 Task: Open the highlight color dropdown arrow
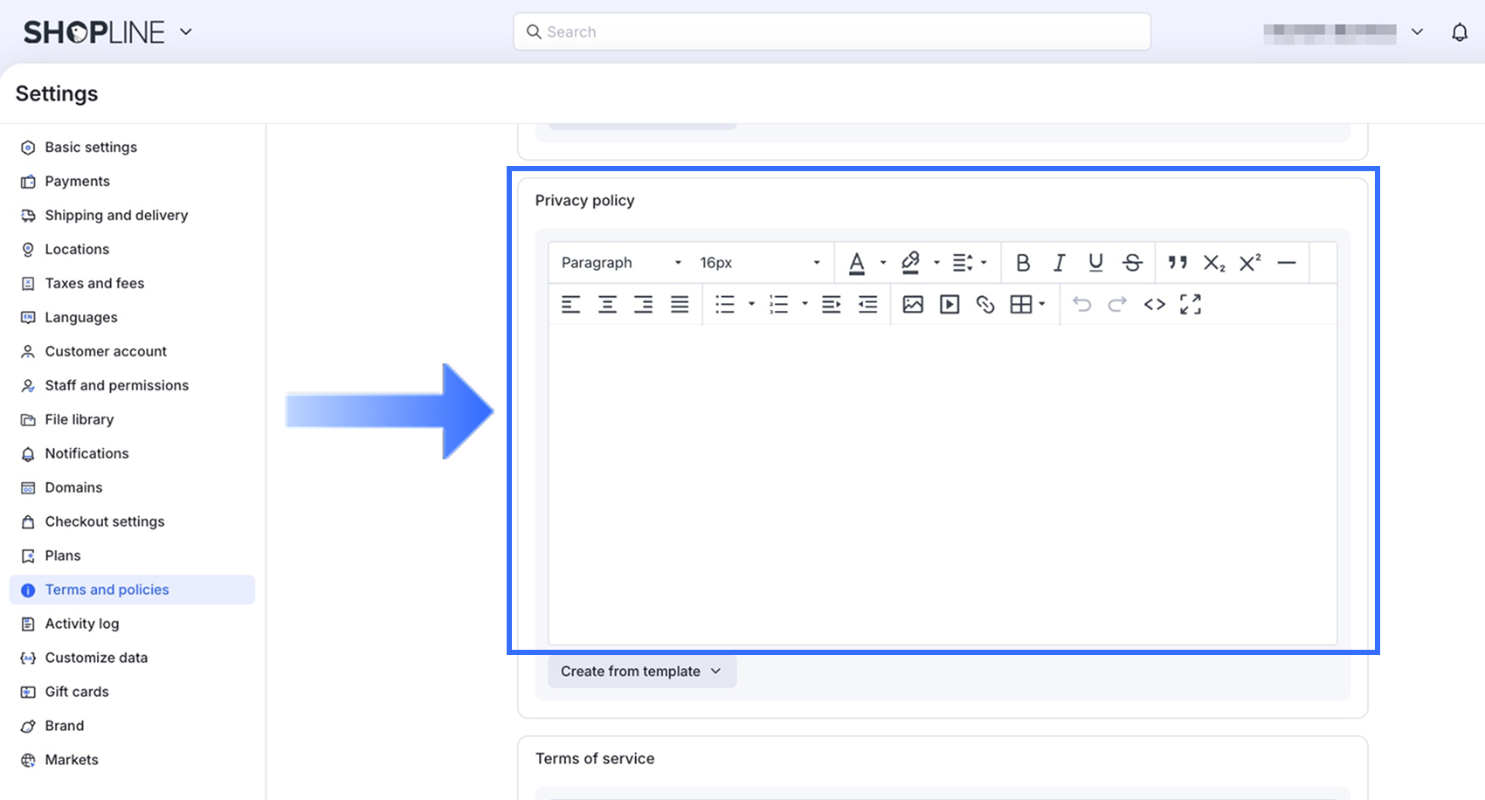tap(936, 263)
